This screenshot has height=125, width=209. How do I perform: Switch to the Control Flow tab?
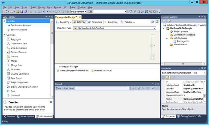[64, 22]
